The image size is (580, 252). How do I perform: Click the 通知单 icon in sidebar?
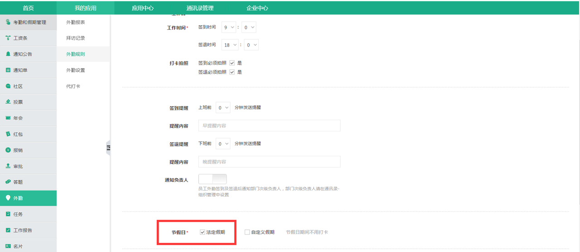point(8,70)
